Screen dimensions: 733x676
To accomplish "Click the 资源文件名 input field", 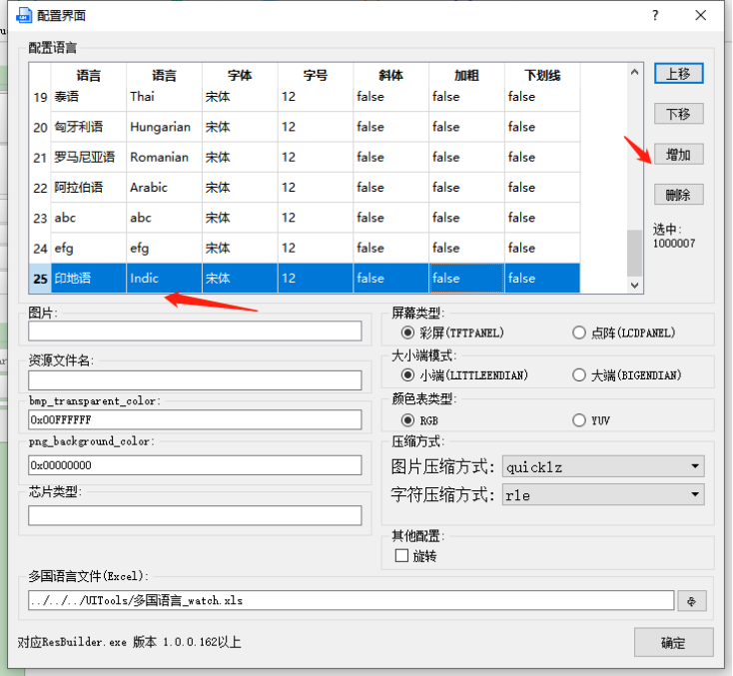I will pos(195,380).
